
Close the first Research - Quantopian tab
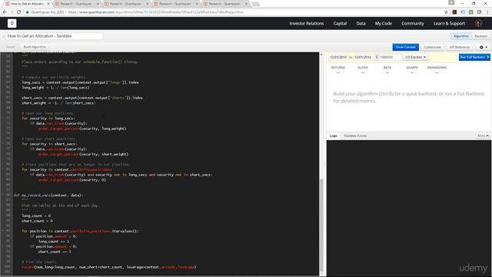pyautogui.click(x=98, y=4)
